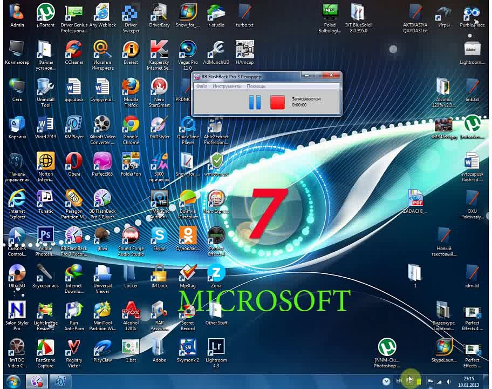The height and width of the screenshot is (389, 492).
Task: Stop recording with the red button
Action: (x=277, y=102)
